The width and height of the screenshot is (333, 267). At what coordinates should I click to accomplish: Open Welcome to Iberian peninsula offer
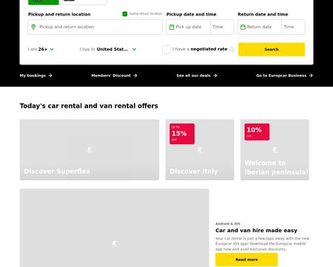275,150
